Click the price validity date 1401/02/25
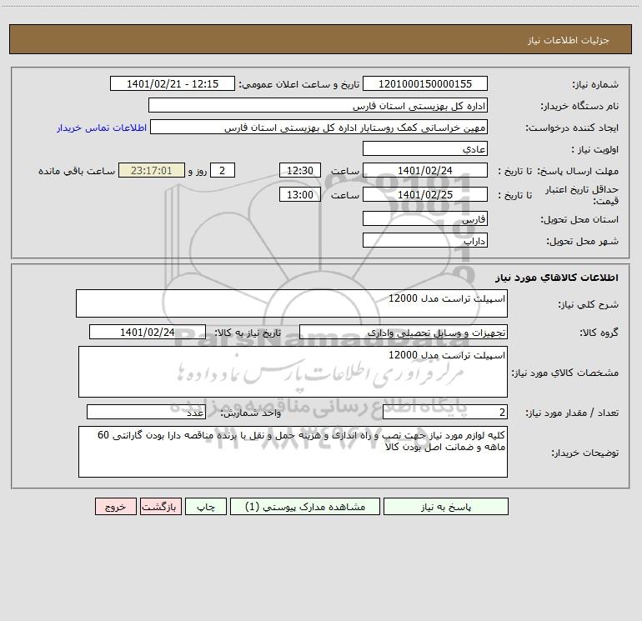Screen dimensions: 642x621 click(x=425, y=194)
